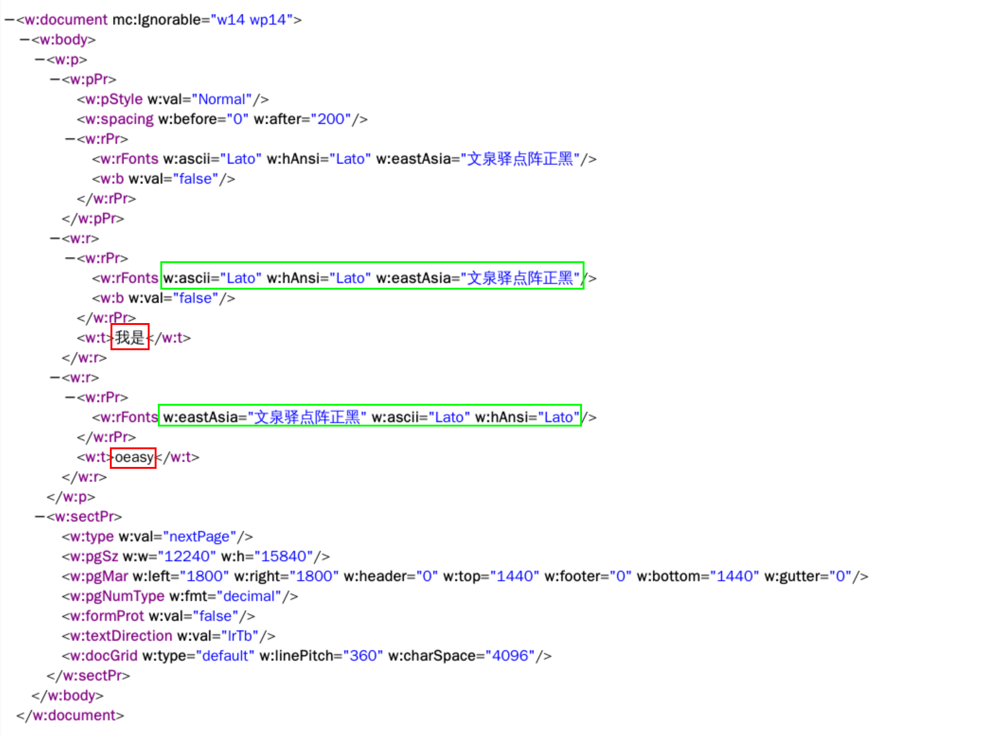Click the w:gutter attribute name
The image size is (986, 737).
(x=793, y=576)
